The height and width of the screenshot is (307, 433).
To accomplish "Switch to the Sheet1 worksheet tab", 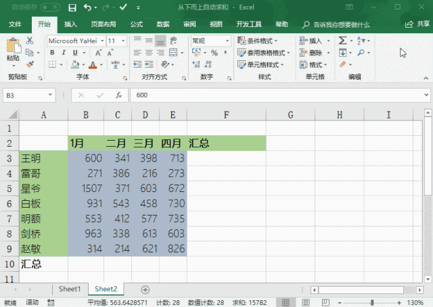I will (69, 289).
